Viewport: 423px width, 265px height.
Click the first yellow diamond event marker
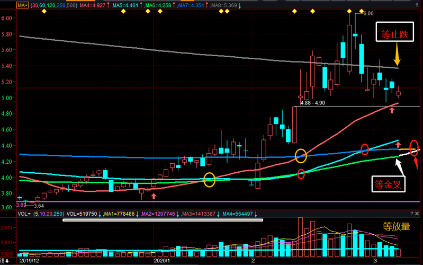pos(44,11)
